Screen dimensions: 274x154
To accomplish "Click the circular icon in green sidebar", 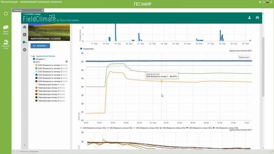I will click(6, 14).
